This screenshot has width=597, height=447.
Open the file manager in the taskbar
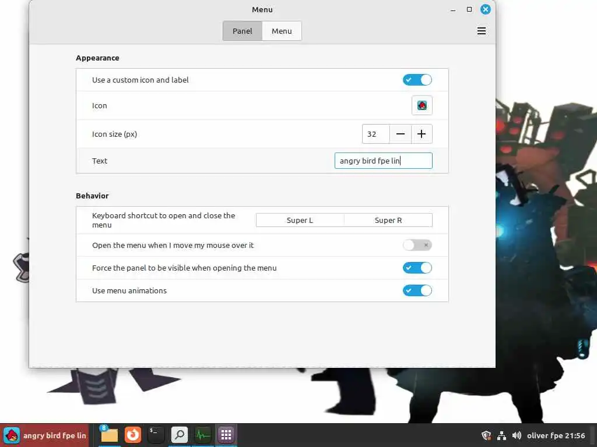(109, 435)
